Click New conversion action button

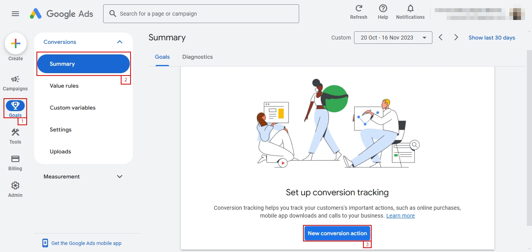[337, 233]
